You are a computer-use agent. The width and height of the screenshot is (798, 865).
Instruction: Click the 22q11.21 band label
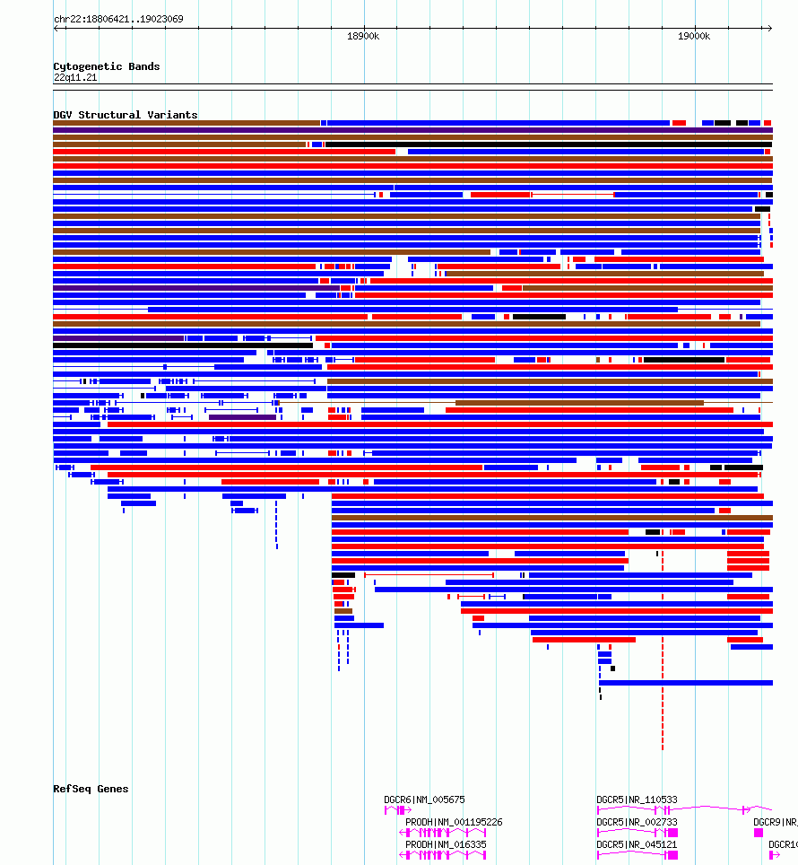[x=75, y=78]
